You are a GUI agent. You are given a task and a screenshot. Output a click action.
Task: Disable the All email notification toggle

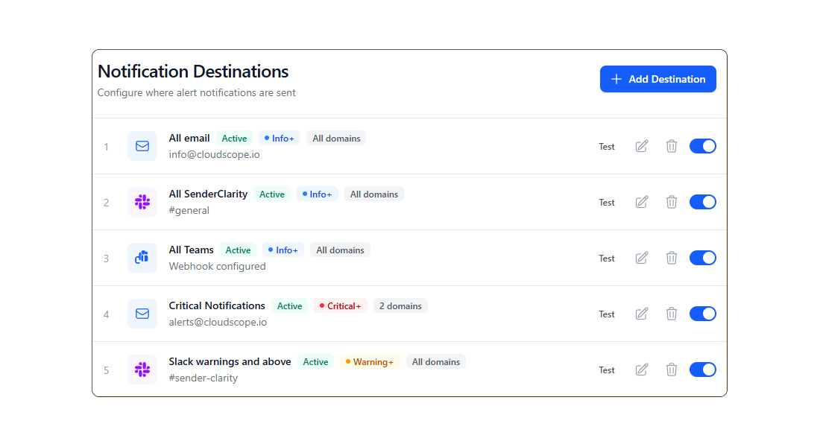702,146
